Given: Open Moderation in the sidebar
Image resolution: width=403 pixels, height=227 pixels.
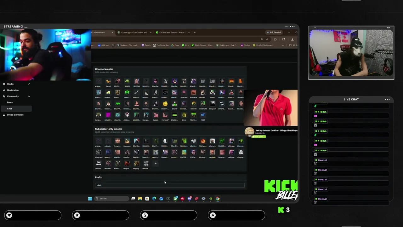Looking at the screenshot, I should [13, 90].
